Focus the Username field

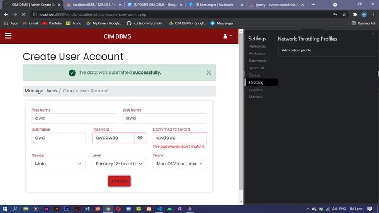pyautogui.click(x=59, y=137)
